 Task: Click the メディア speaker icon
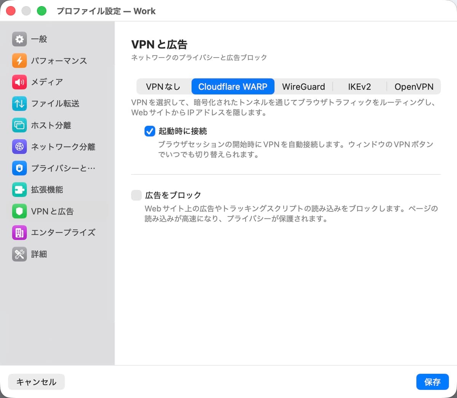(x=19, y=82)
